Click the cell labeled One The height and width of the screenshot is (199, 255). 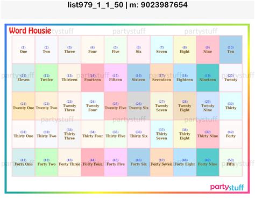(24, 49)
